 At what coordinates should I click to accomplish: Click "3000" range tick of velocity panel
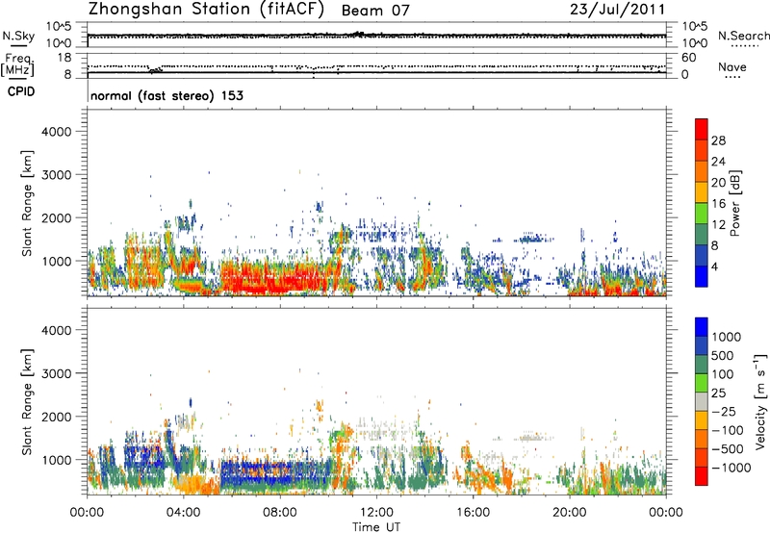[x=56, y=373]
